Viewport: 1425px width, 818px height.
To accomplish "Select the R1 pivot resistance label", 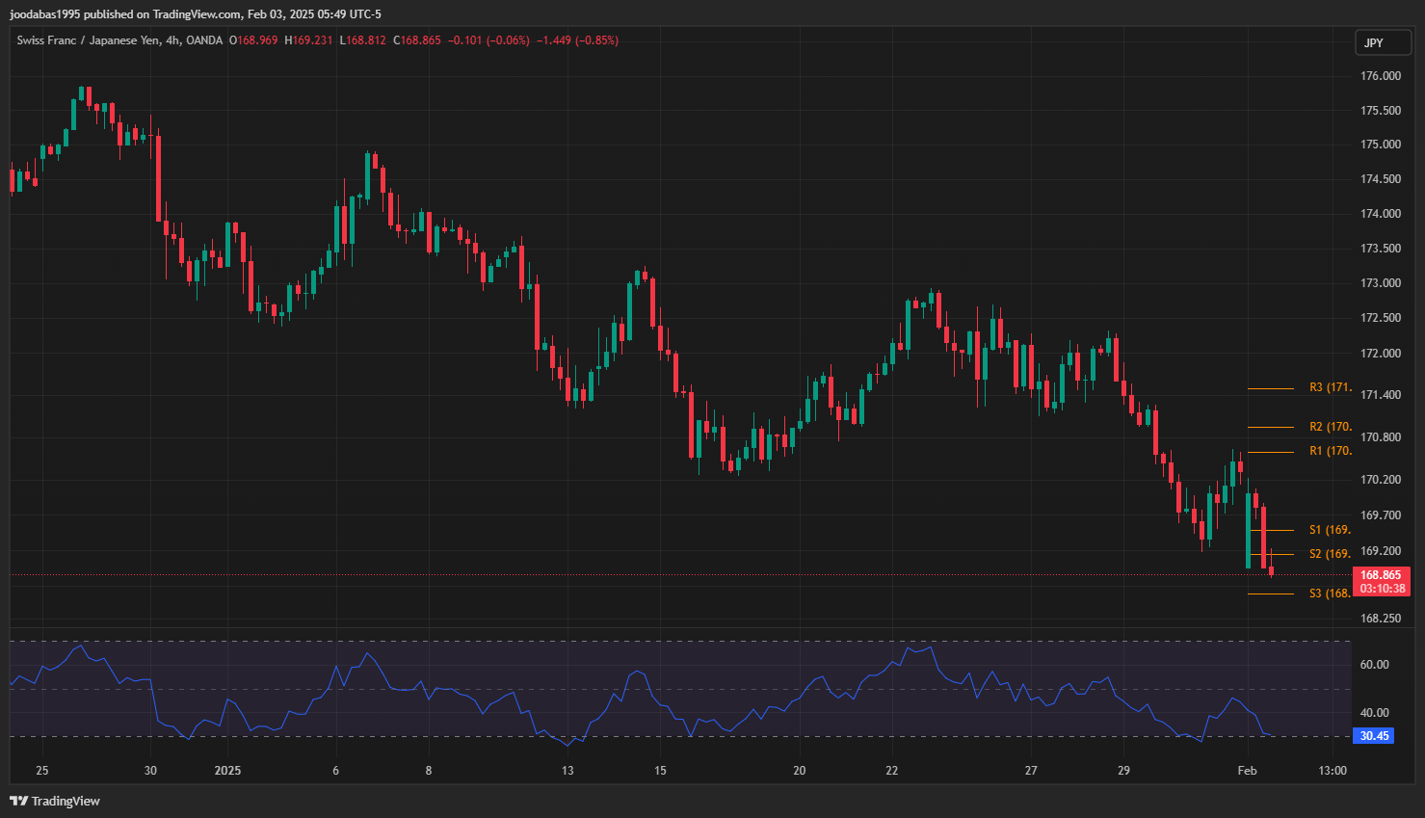I will point(1330,451).
